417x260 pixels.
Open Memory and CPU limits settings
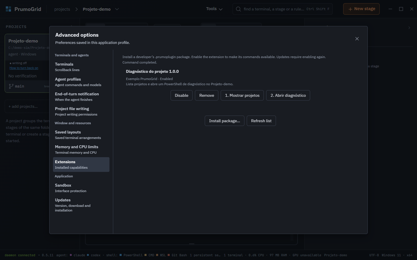click(x=81, y=149)
